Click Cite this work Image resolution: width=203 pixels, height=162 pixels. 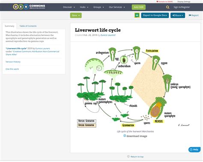12,69
